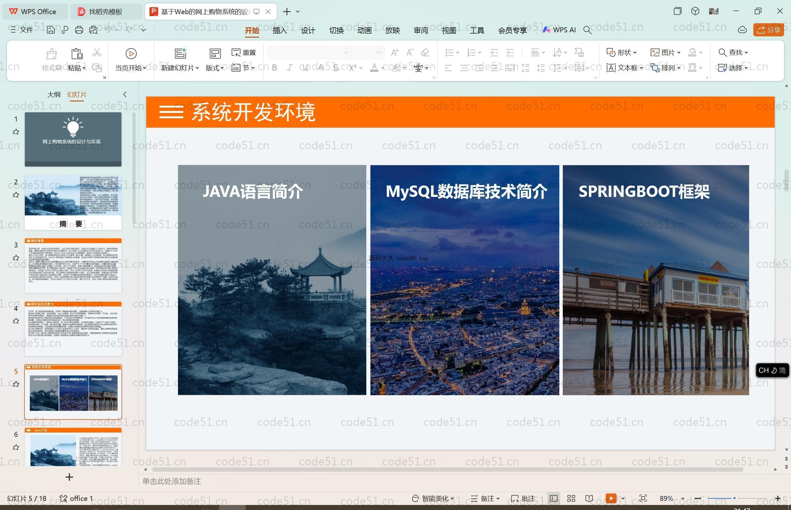Expand the Paste (粘贴) dropdown

(x=77, y=68)
